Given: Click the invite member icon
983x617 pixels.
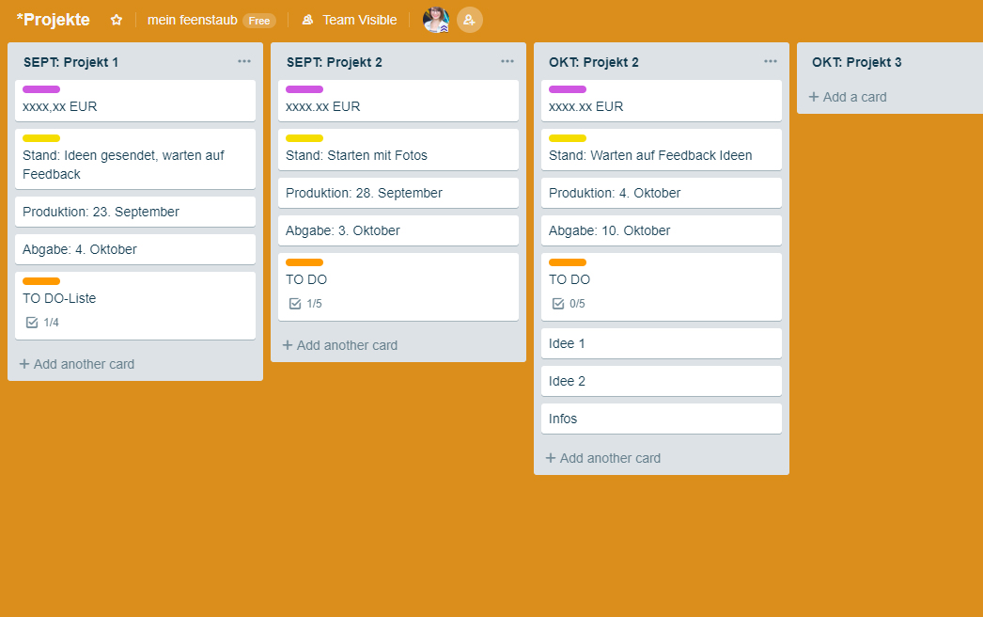Looking at the screenshot, I should click(469, 20).
